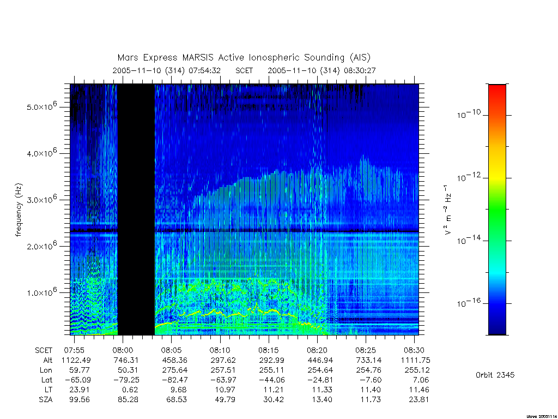This screenshot has width=558, height=419.
Task: Click the '4.0×10^6' frequency tick label
Action: pos(41,153)
